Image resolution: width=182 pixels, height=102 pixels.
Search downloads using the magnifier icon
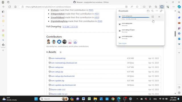152,11
